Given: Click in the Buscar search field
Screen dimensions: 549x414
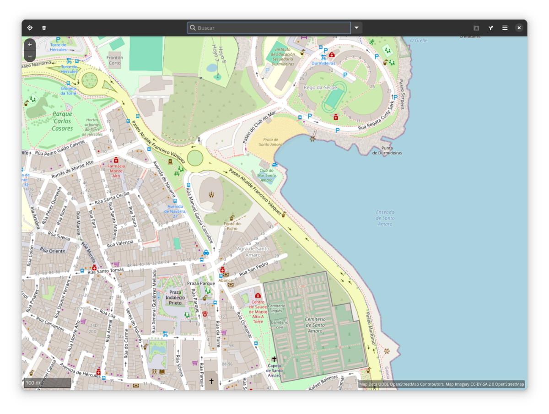Looking at the screenshot, I should (x=269, y=28).
